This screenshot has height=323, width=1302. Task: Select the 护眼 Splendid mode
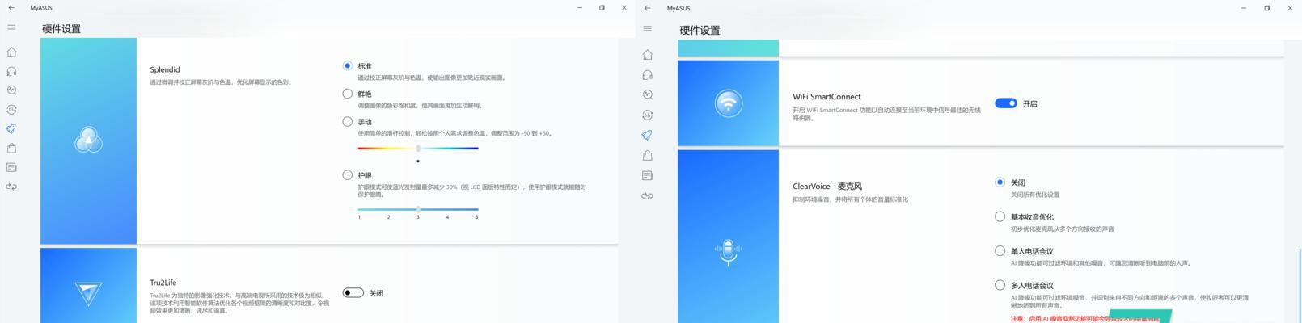pyautogui.click(x=347, y=175)
